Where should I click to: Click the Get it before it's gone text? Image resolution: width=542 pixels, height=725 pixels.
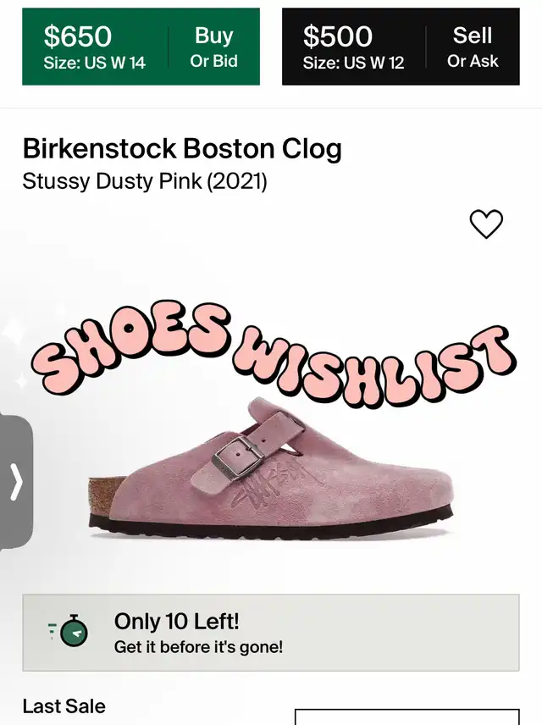coord(198,647)
